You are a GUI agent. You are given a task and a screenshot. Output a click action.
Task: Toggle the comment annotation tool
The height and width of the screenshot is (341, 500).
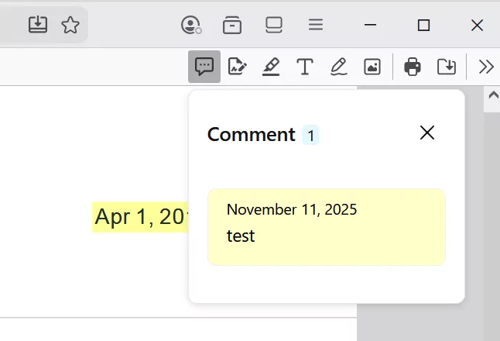coord(204,67)
